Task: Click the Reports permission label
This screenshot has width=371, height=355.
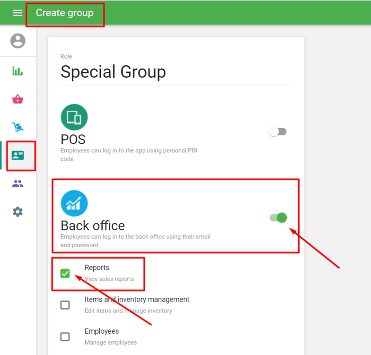Action: [x=97, y=268]
